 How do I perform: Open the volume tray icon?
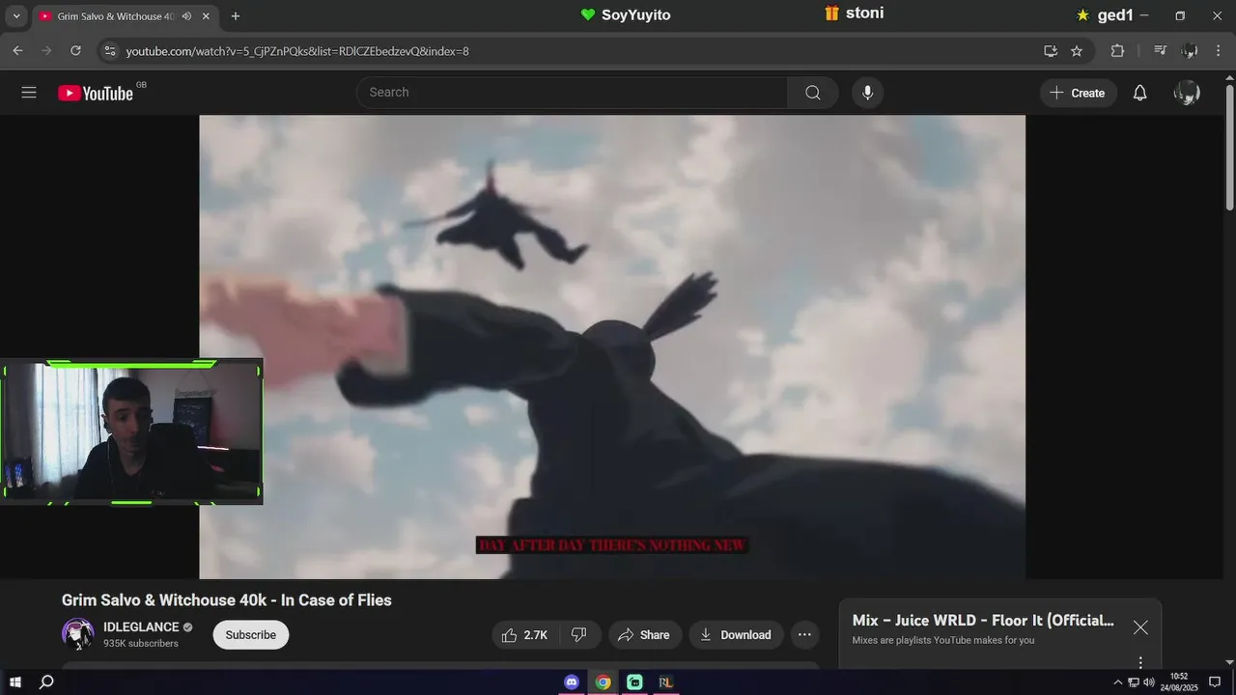[1149, 681]
